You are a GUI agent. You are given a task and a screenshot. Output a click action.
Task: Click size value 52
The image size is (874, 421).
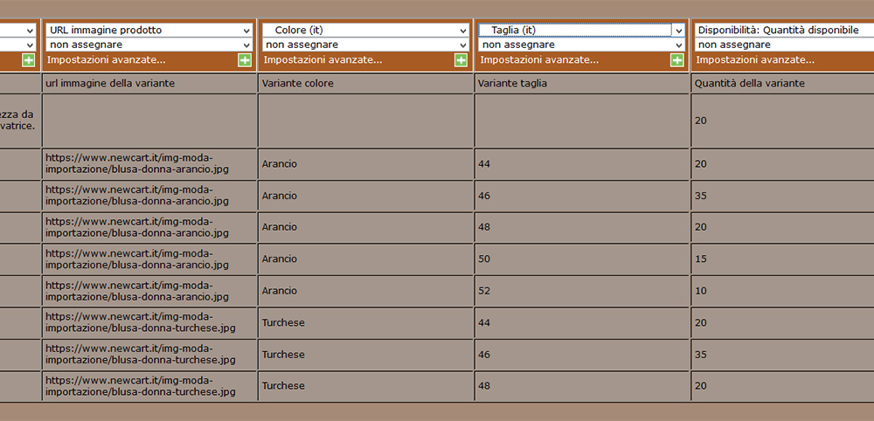click(484, 291)
